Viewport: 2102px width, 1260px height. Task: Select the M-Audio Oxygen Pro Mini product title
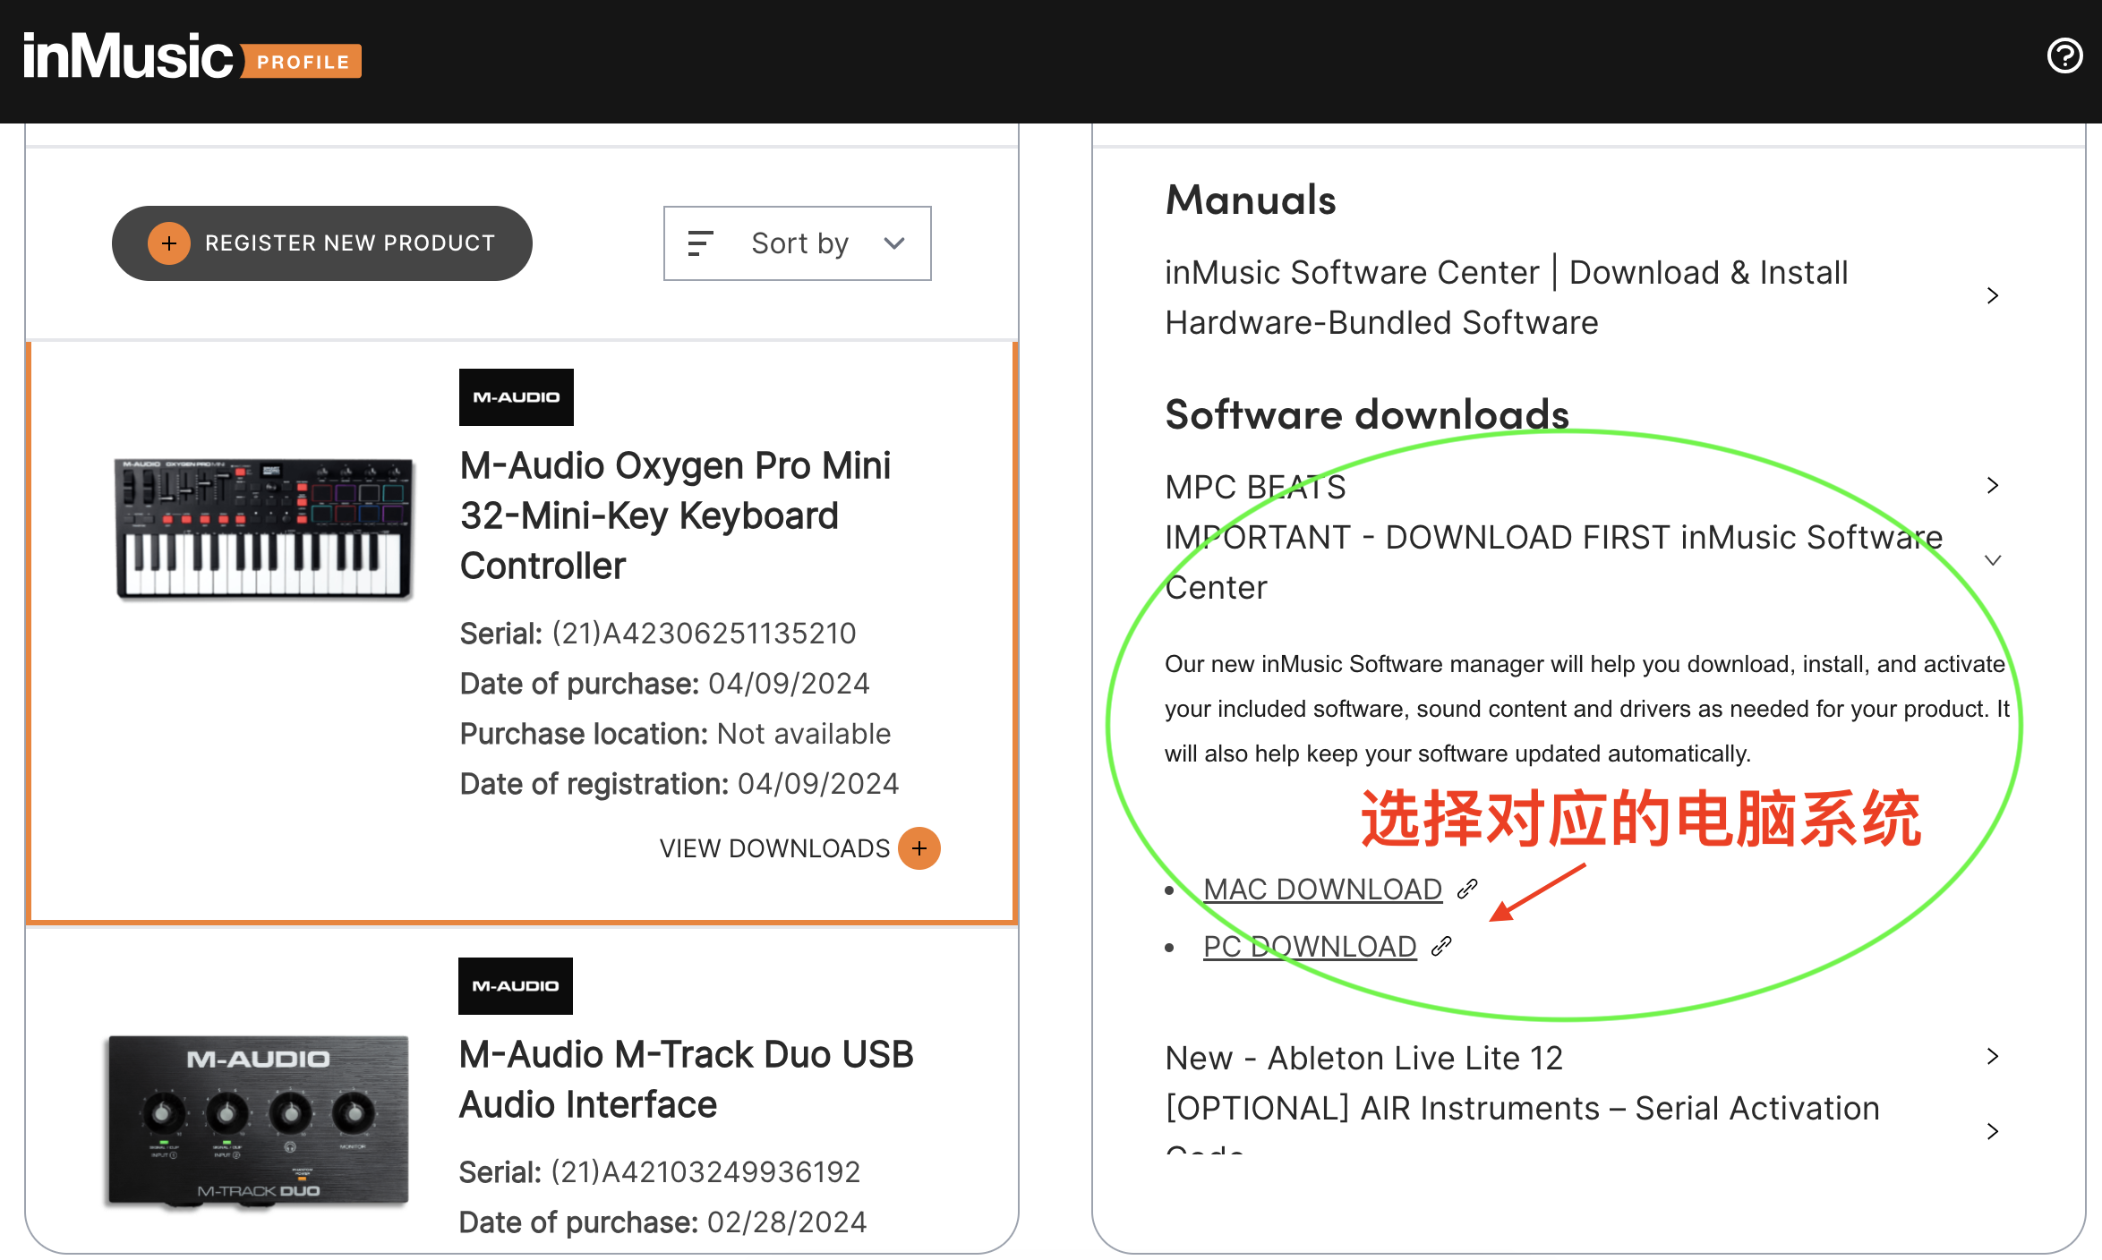tap(676, 515)
